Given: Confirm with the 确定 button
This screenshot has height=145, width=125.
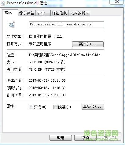Looking at the screenshot, I should [x=61, y=138].
